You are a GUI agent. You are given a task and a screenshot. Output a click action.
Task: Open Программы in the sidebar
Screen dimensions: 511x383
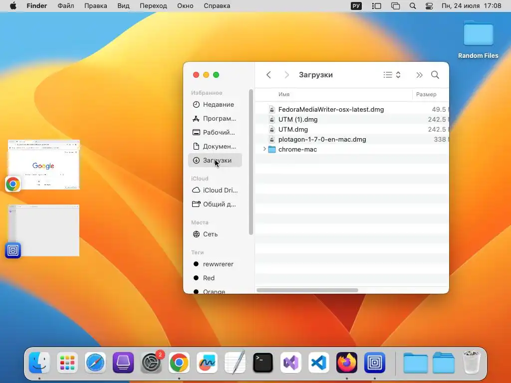coord(215,119)
